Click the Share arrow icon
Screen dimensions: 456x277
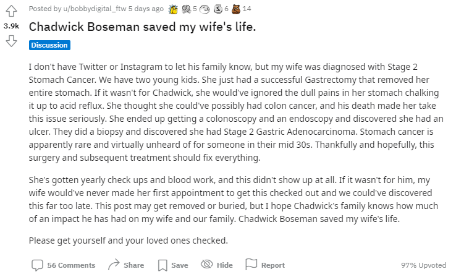[114, 265]
